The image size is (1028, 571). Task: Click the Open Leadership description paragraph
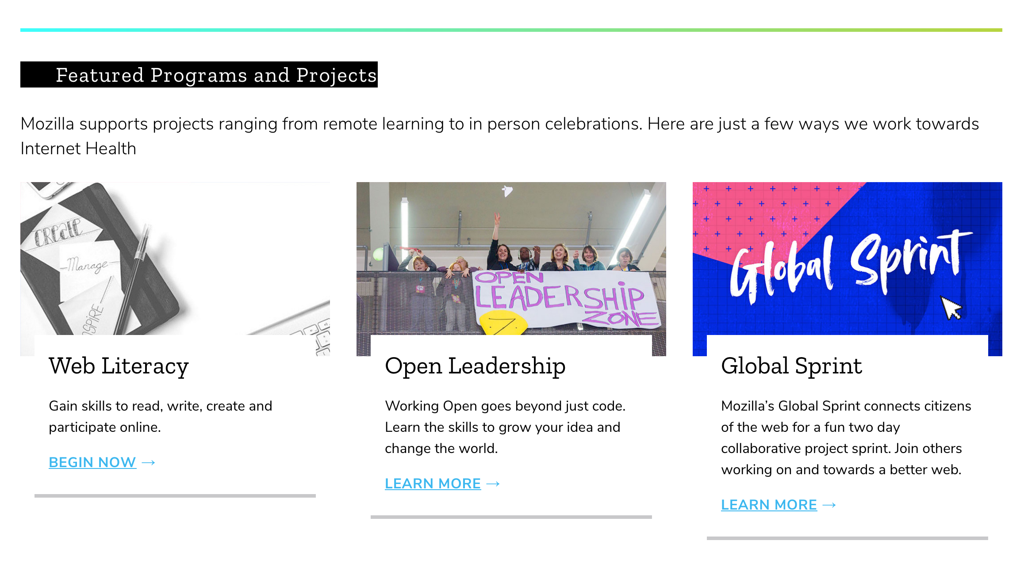[x=505, y=427]
